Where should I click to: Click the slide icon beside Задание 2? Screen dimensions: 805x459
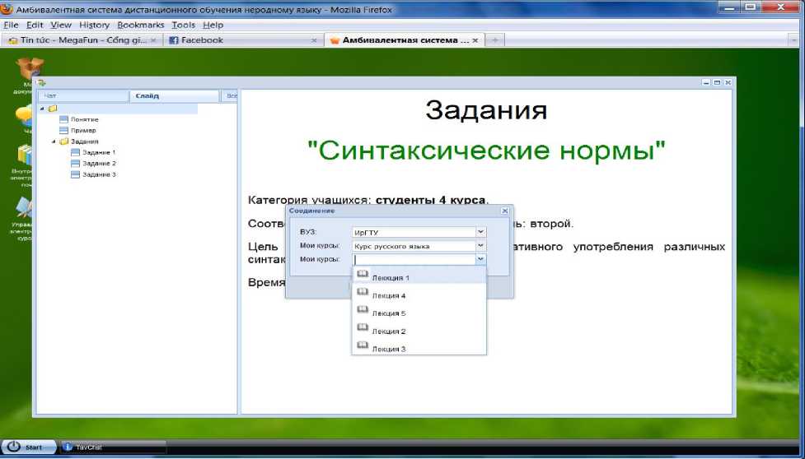coord(76,164)
